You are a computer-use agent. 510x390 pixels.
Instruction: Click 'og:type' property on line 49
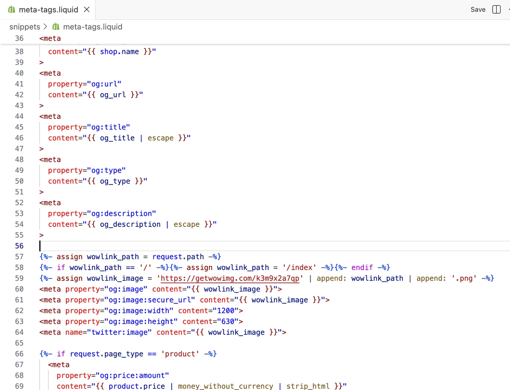point(106,170)
